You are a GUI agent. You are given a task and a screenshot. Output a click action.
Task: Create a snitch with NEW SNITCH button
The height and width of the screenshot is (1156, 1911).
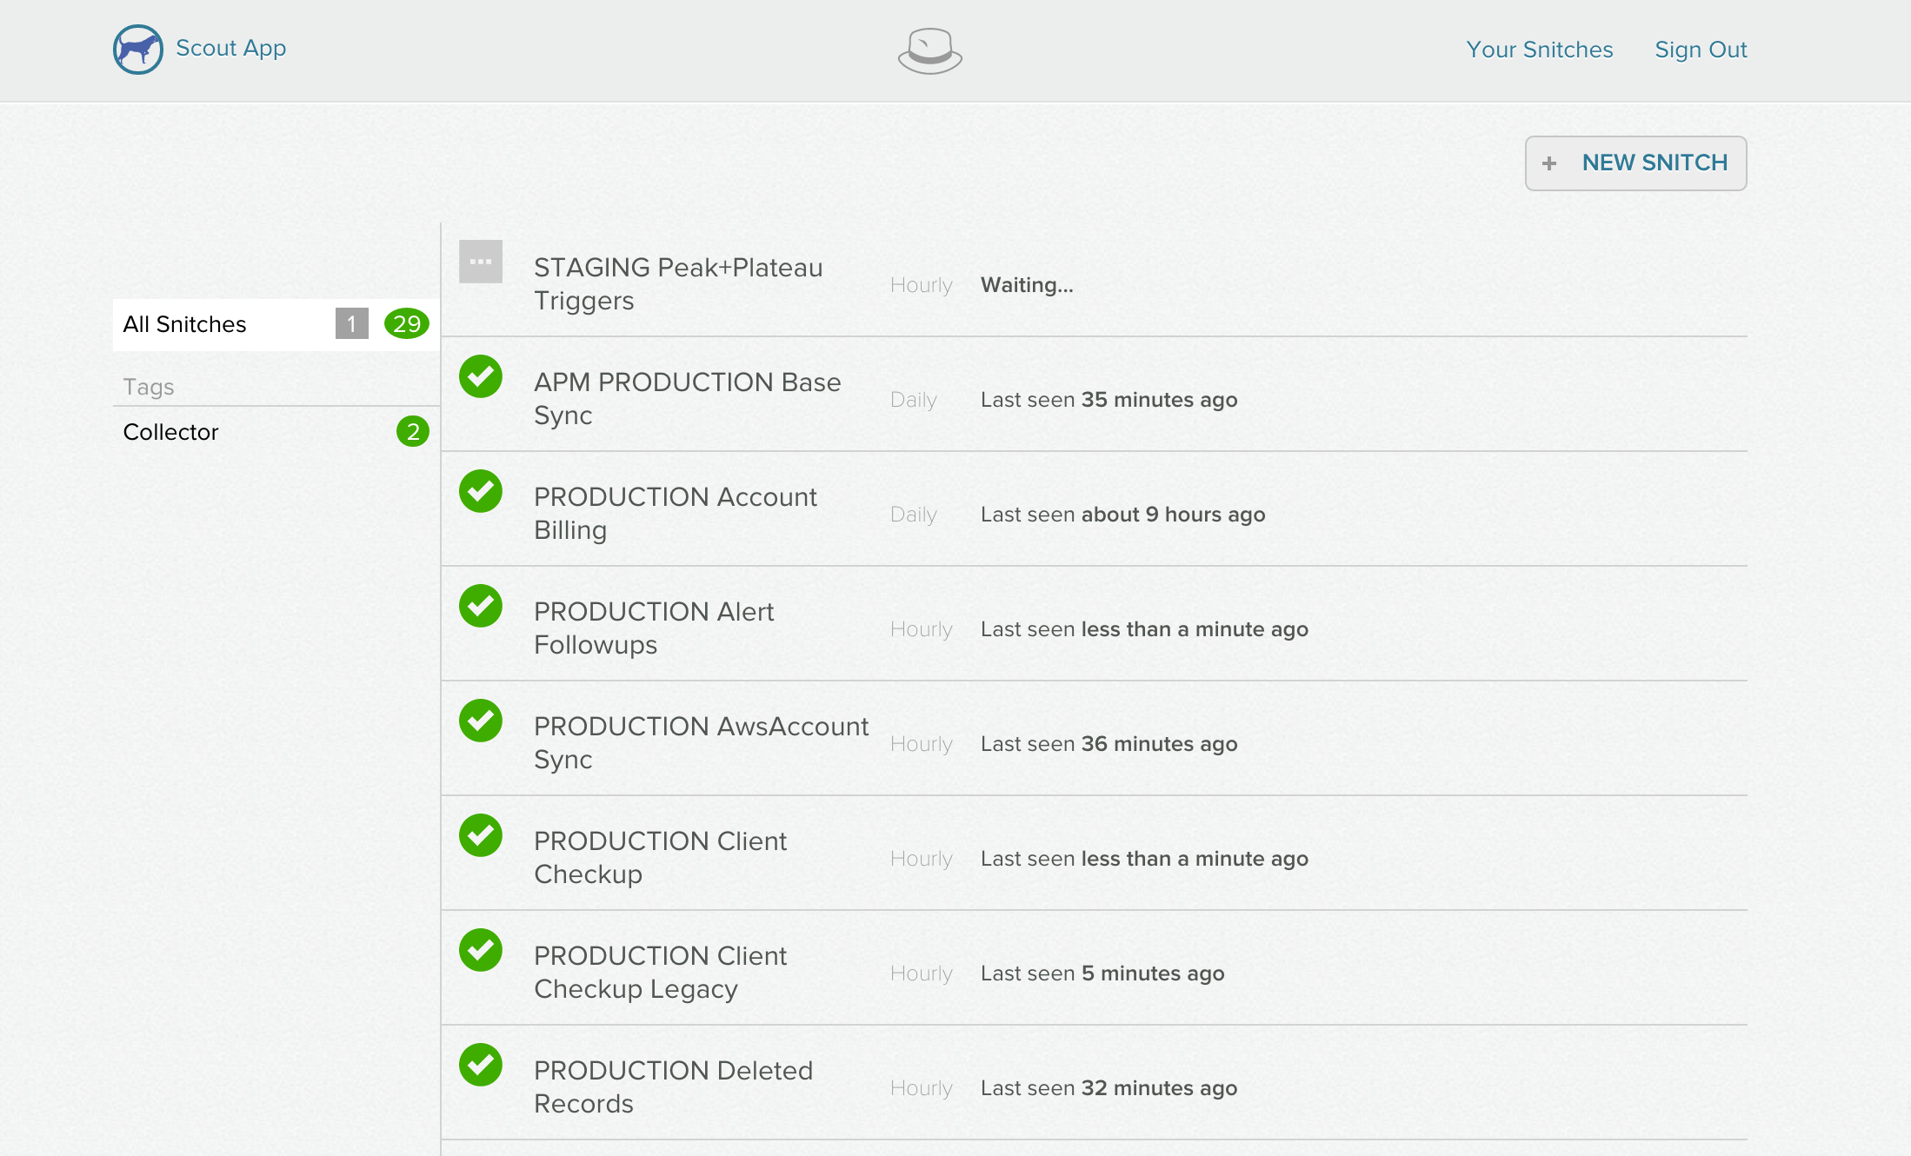(1636, 163)
